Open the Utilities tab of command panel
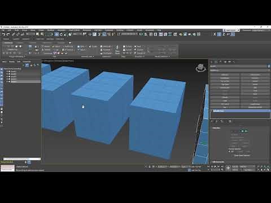The height and width of the screenshot is (203, 271). pyautogui.click(x=234, y=61)
